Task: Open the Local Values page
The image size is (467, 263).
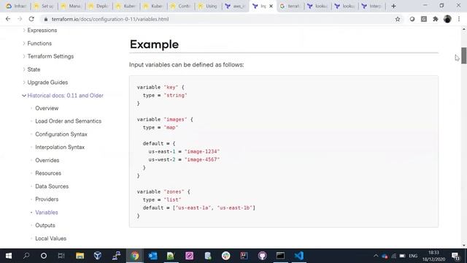Action: coord(50,238)
